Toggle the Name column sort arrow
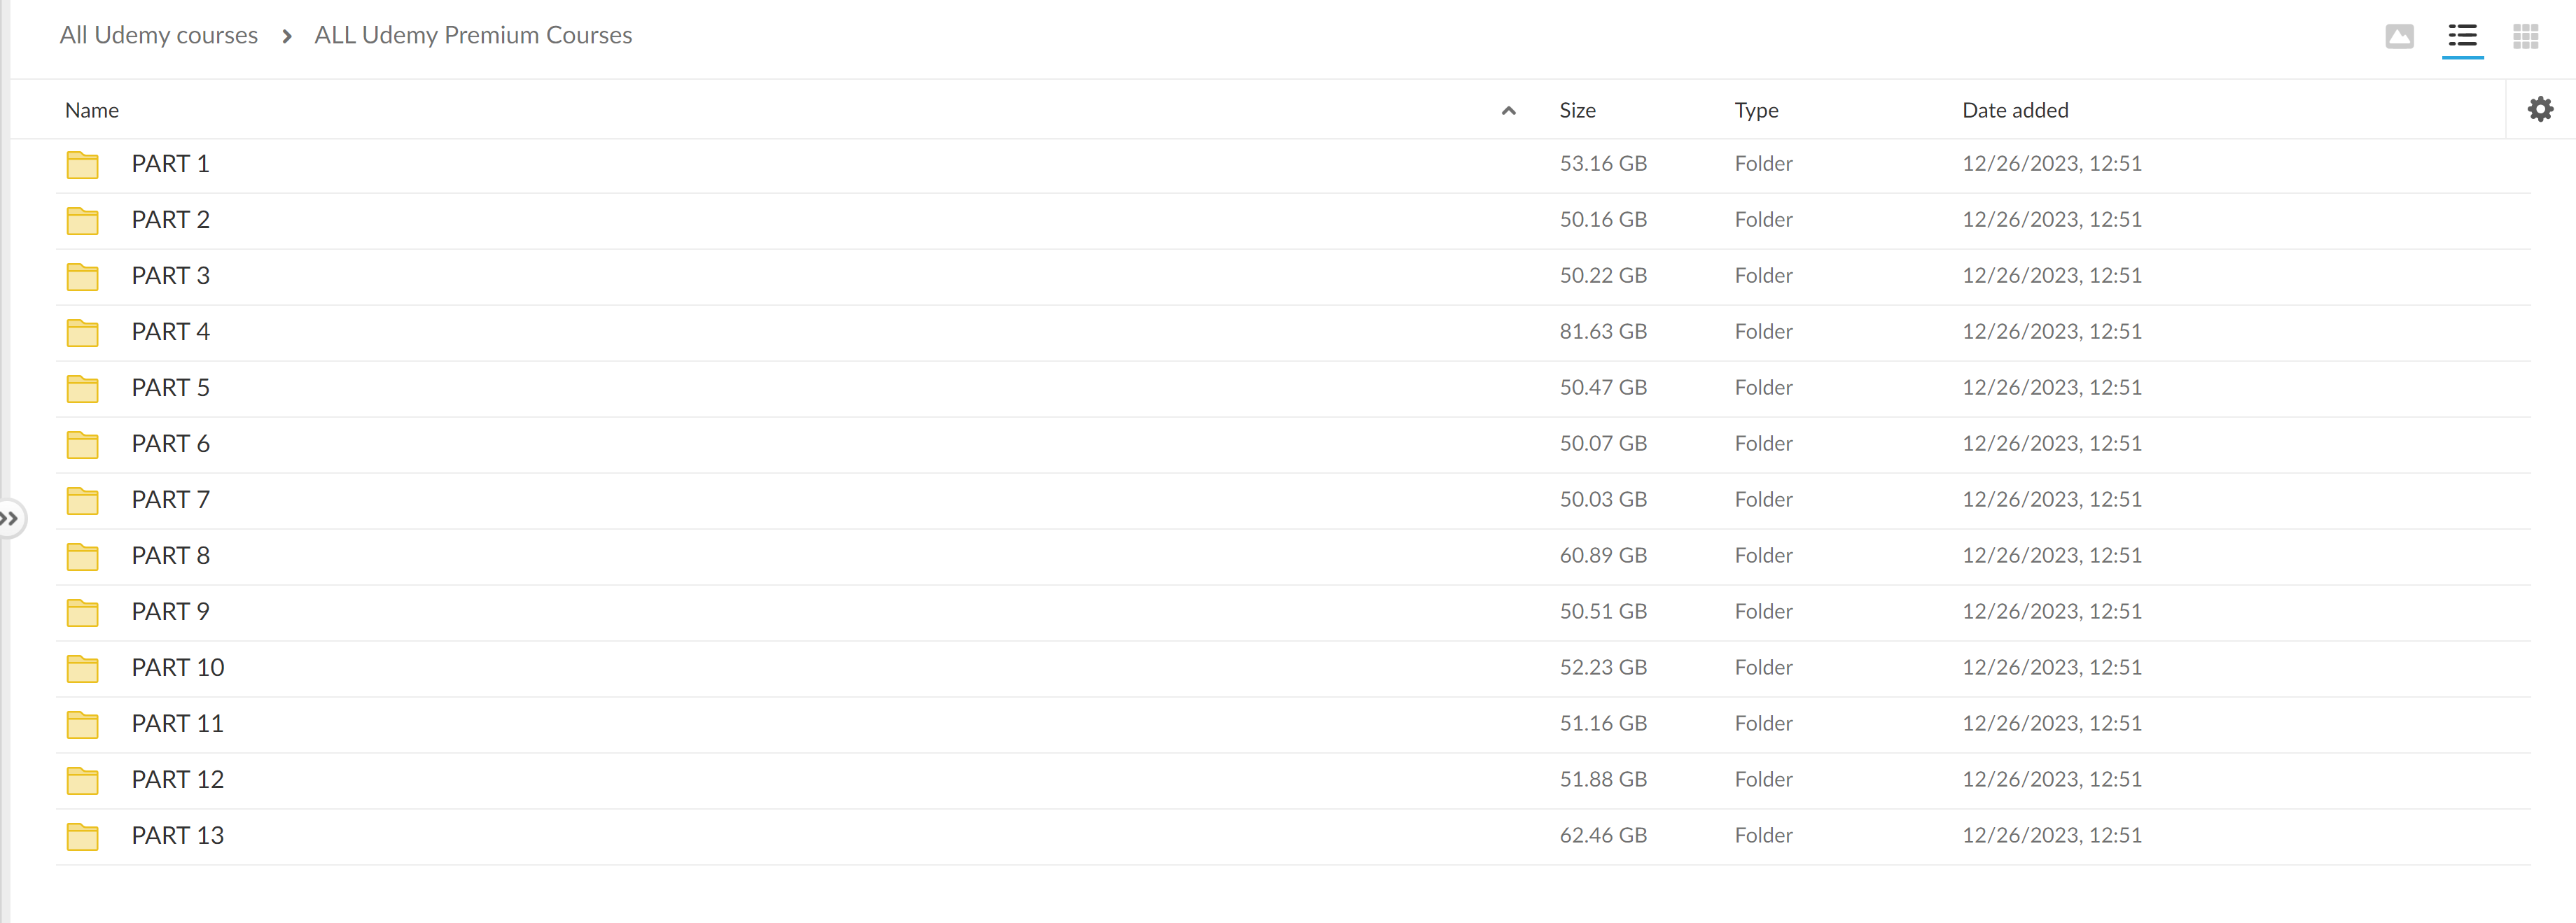 pos(1508,111)
